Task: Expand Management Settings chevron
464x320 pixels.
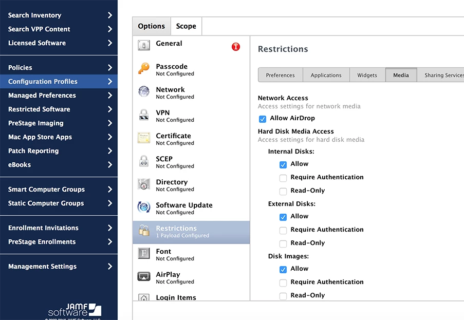Action: point(110,266)
